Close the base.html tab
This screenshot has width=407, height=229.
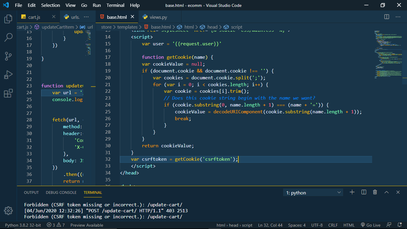pyautogui.click(x=133, y=17)
